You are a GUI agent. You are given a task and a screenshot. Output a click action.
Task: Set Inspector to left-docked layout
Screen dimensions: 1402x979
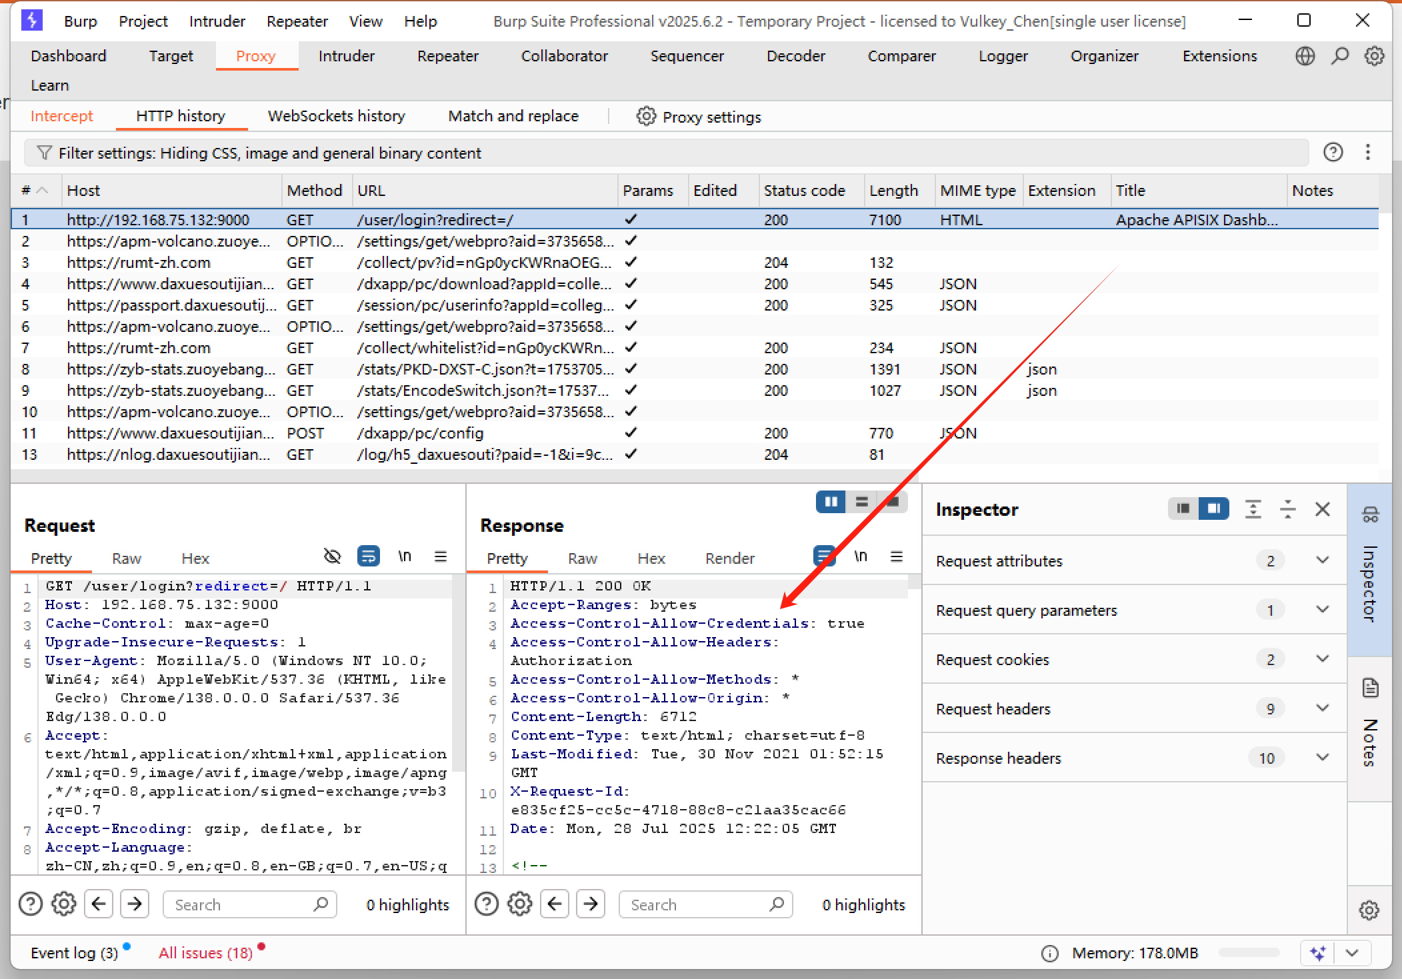1183,509
